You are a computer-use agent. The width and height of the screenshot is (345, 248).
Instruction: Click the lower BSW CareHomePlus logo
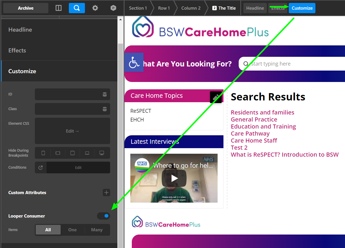click(166, 222)
